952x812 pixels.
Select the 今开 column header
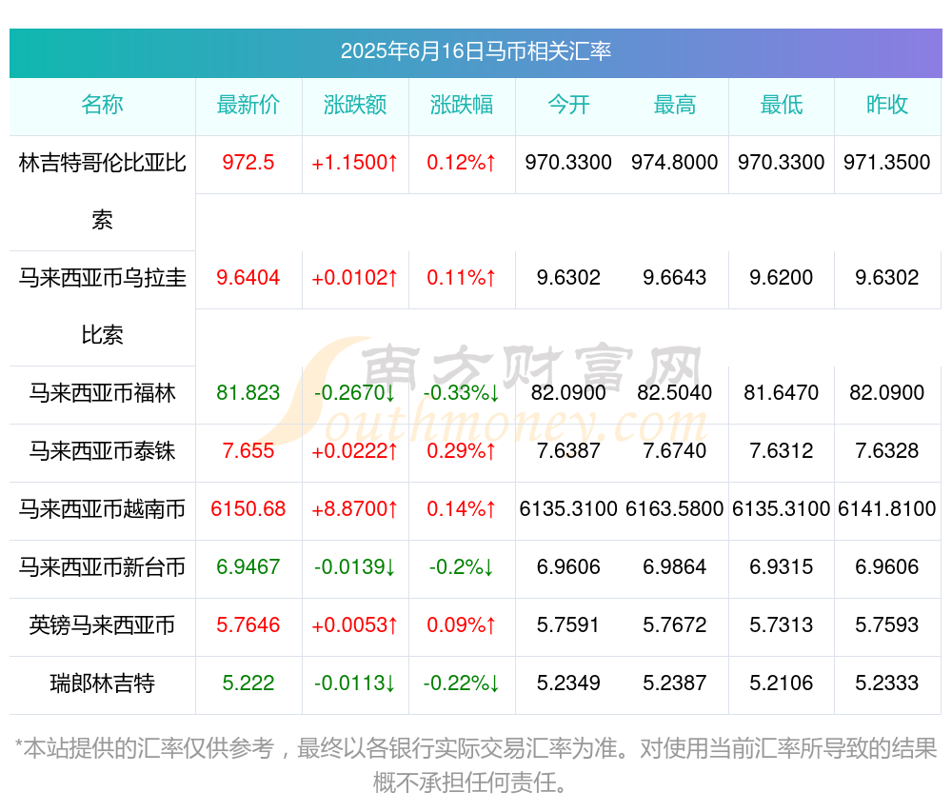click(568, 105)
